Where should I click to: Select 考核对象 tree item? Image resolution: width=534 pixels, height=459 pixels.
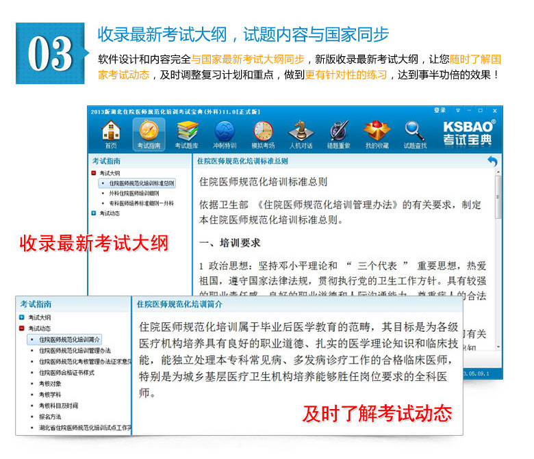coord(50,384)
